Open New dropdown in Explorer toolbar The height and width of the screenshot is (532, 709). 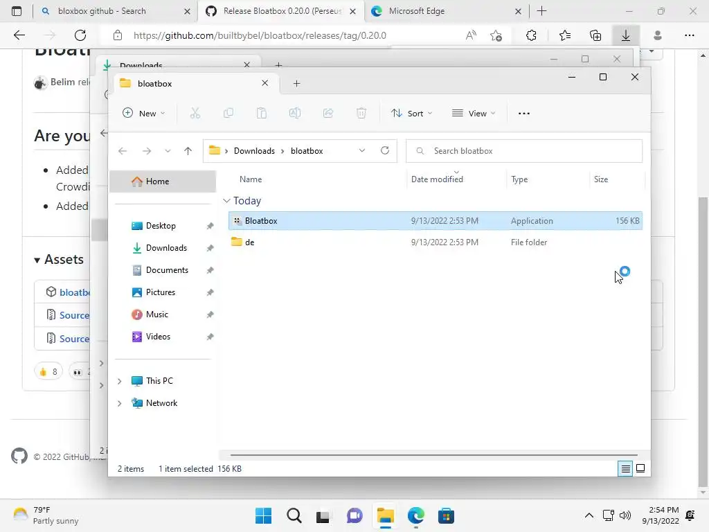point(144,113)
